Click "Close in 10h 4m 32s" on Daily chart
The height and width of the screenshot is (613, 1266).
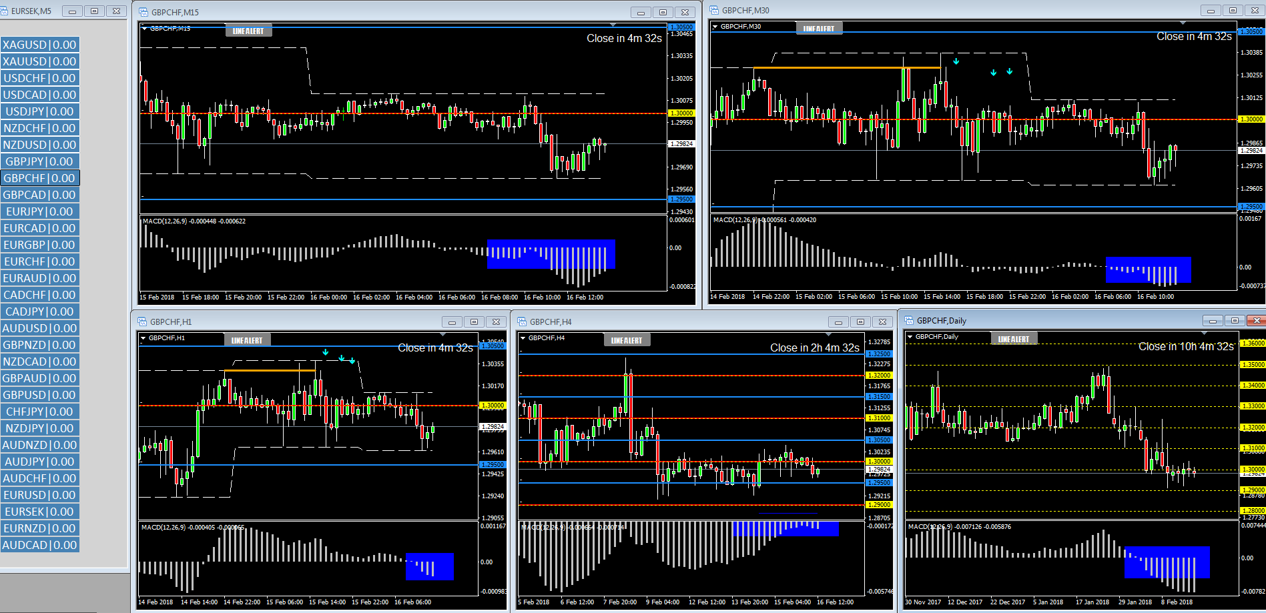point(1186,346)
